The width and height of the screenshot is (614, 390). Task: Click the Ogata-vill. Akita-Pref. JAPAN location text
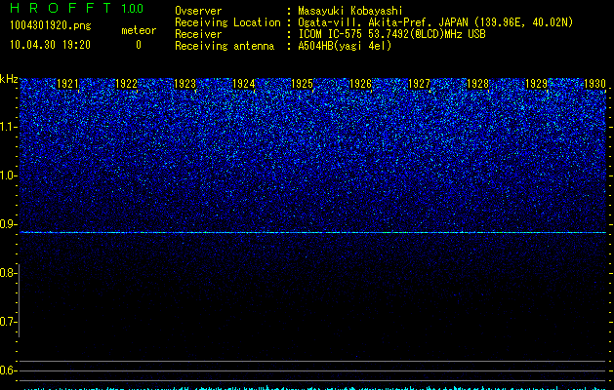pyautogui.click(x=435, y=22)
